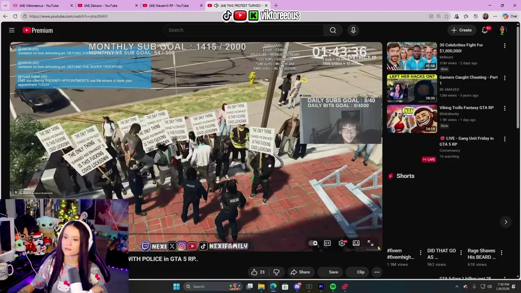Open options for Viking Trolls video
The width and height of the screenshot is (521, 293).
point(505,108)
